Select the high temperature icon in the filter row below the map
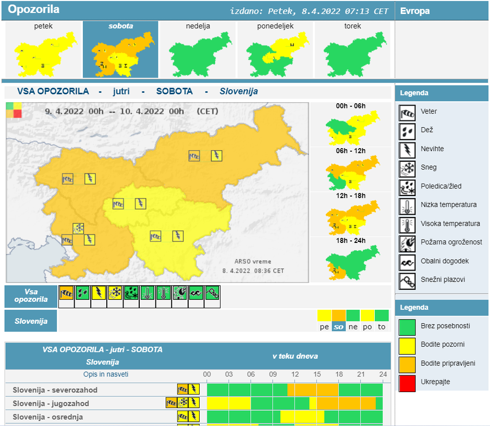 click(x=164, y=294)
